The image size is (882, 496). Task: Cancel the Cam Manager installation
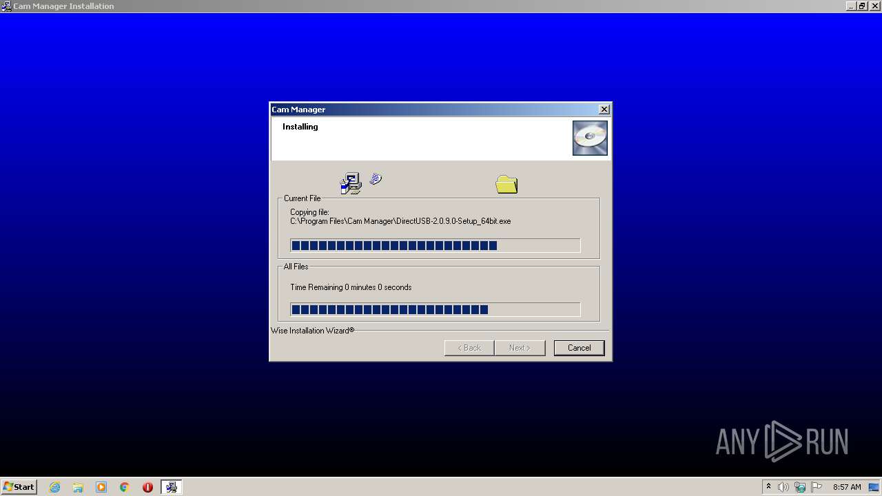579,348
